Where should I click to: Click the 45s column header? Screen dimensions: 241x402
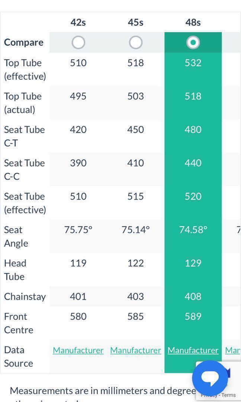[135, 23]
